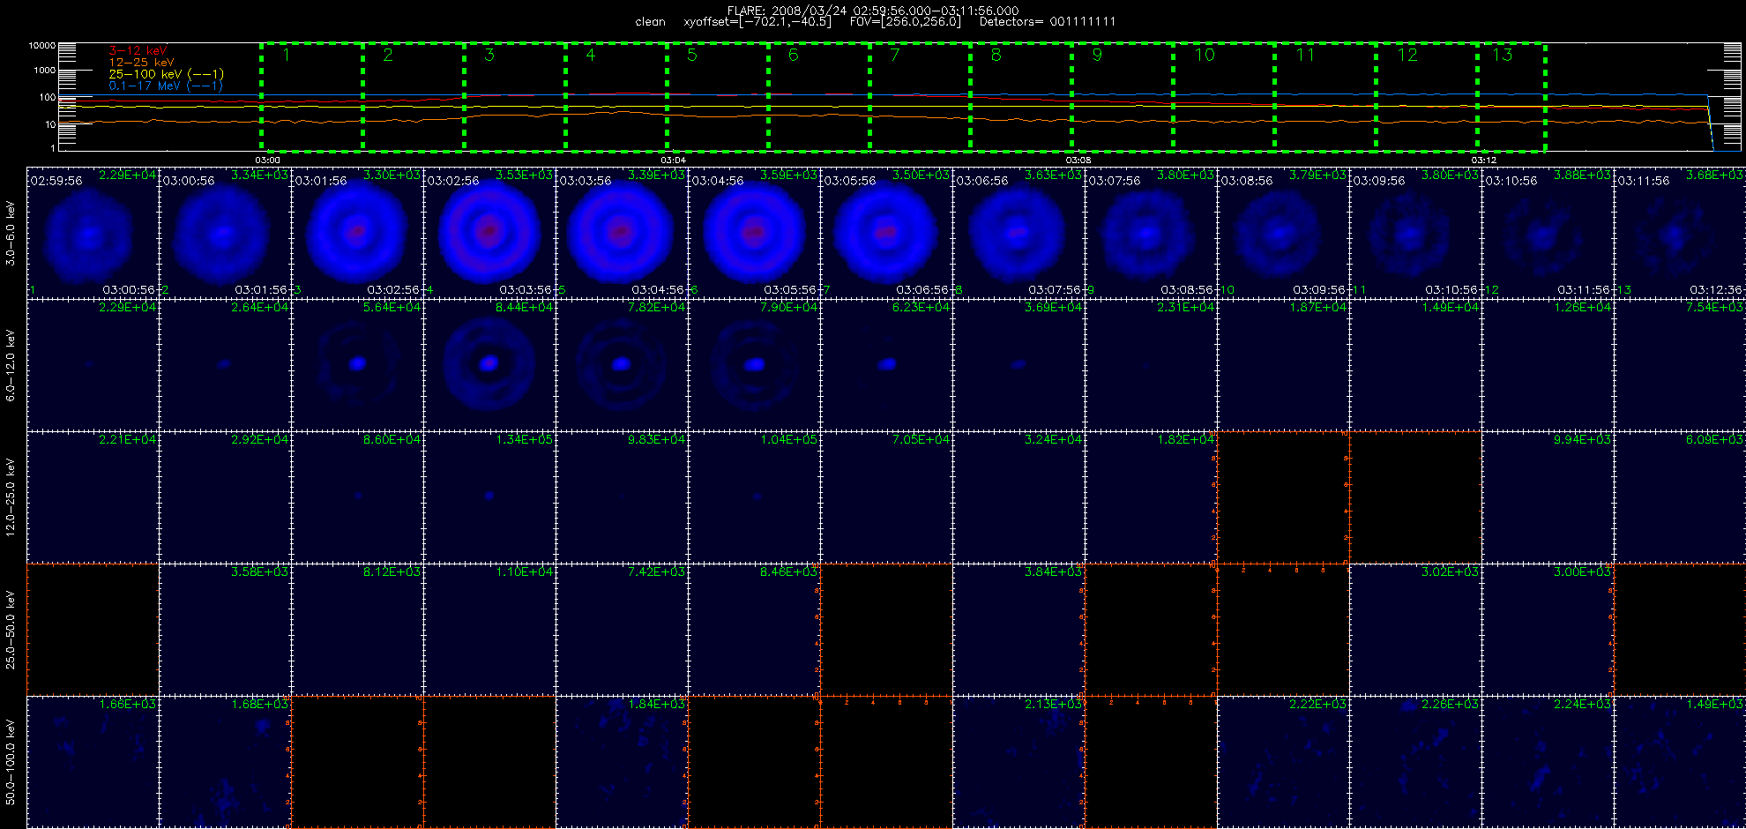
Task: Select interval 1 in the light curve
Action: (311, 97)
